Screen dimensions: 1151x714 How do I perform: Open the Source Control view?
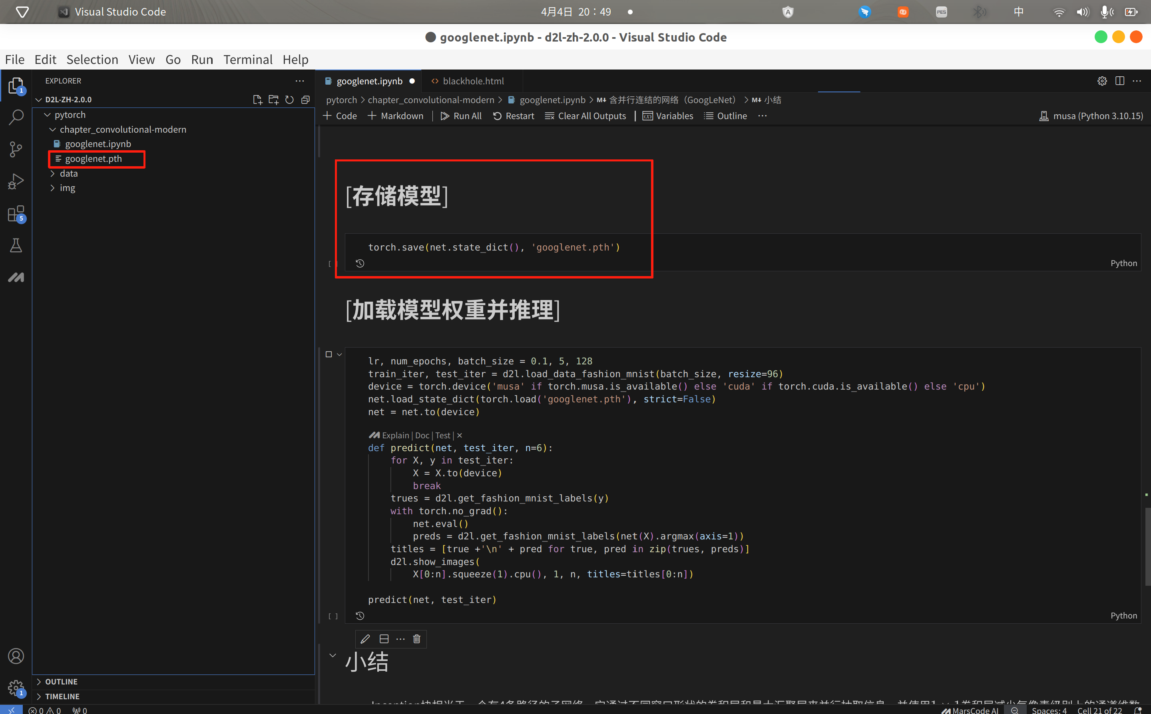click(x=16, y=149)
